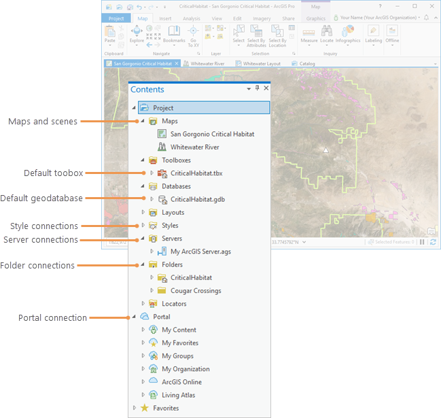Click the Explore navigation tool
Screen dimensions: 441x418
137,35
